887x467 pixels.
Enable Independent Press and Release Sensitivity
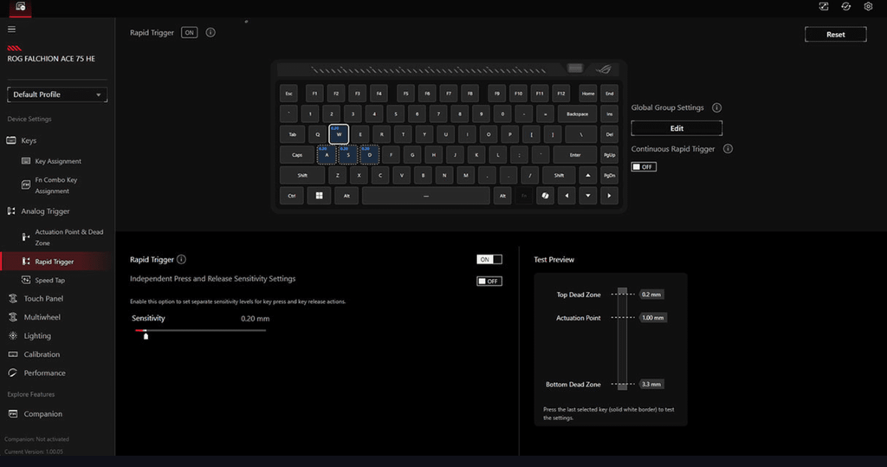[x=489, y=282]
